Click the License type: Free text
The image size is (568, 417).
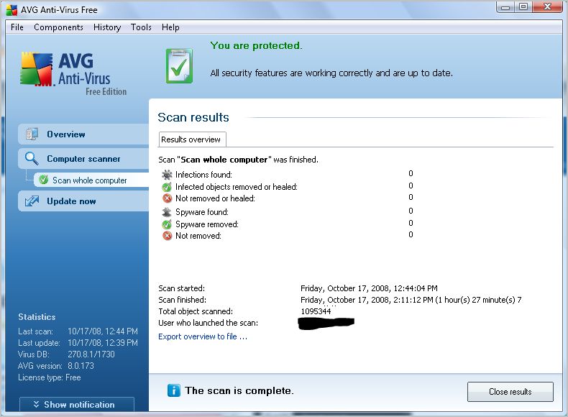point(50,377)
